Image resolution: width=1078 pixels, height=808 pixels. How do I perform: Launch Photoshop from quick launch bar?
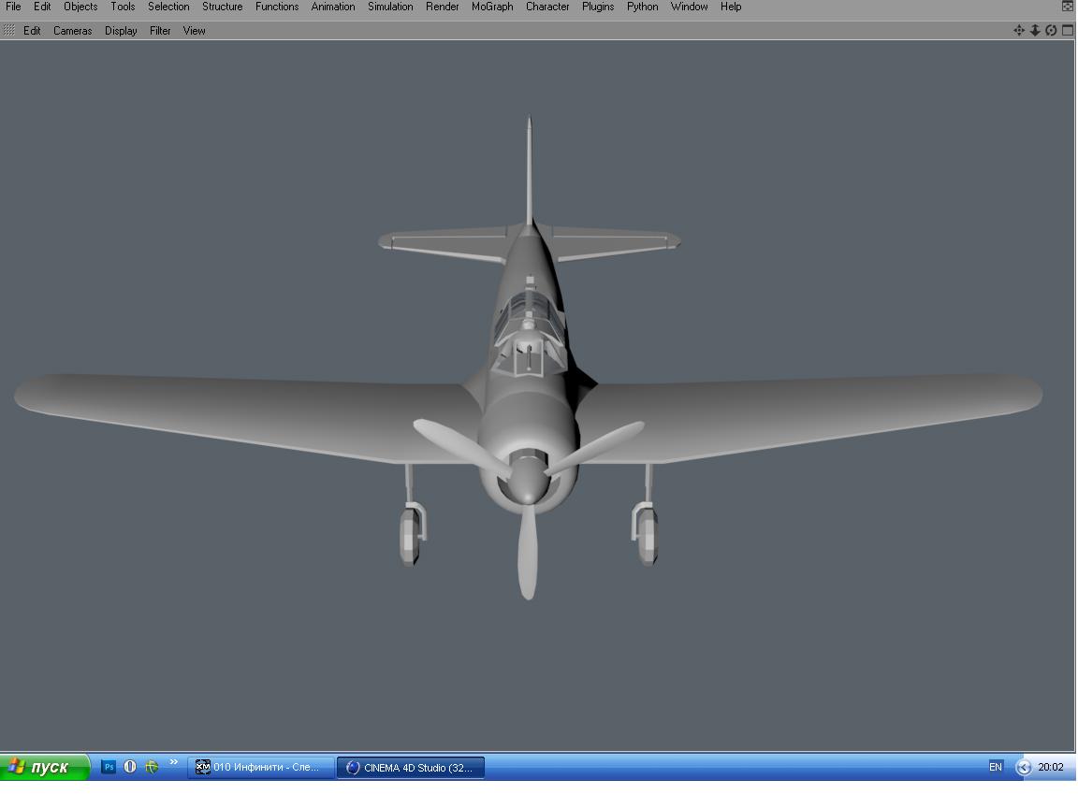[109, 767]
